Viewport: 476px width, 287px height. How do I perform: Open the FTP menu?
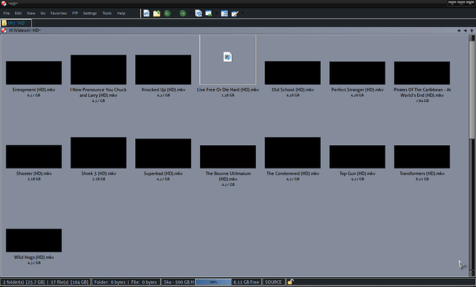click(75, 13)
